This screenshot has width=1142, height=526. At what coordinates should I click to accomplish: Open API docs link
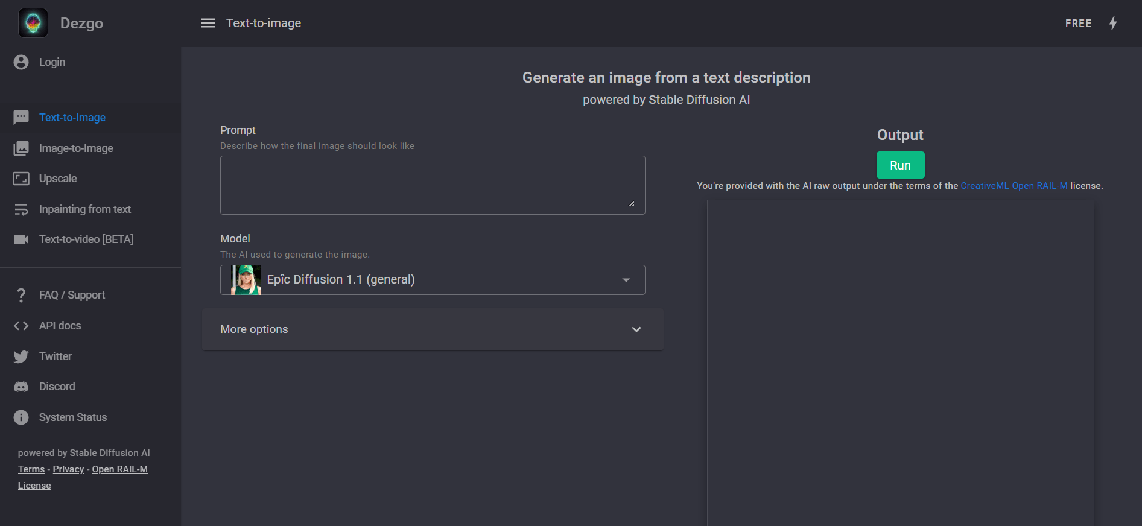click(x=90, y=326)
